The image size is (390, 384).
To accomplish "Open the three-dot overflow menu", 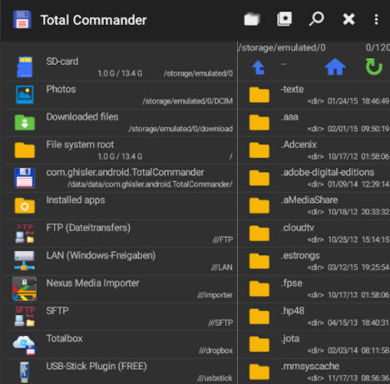I will 376,19.
